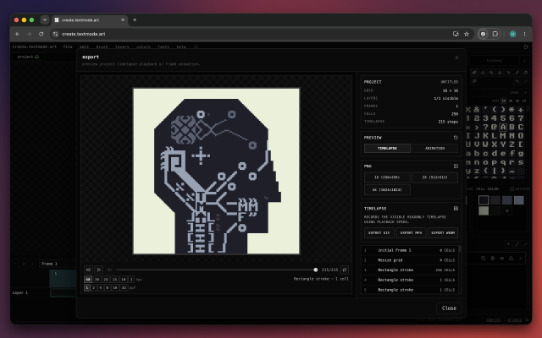Image resolution: width=542 pixels, height=338 pixels.
Task: Open Chrome extensions puzzle icon
Action: pos(495,34)
